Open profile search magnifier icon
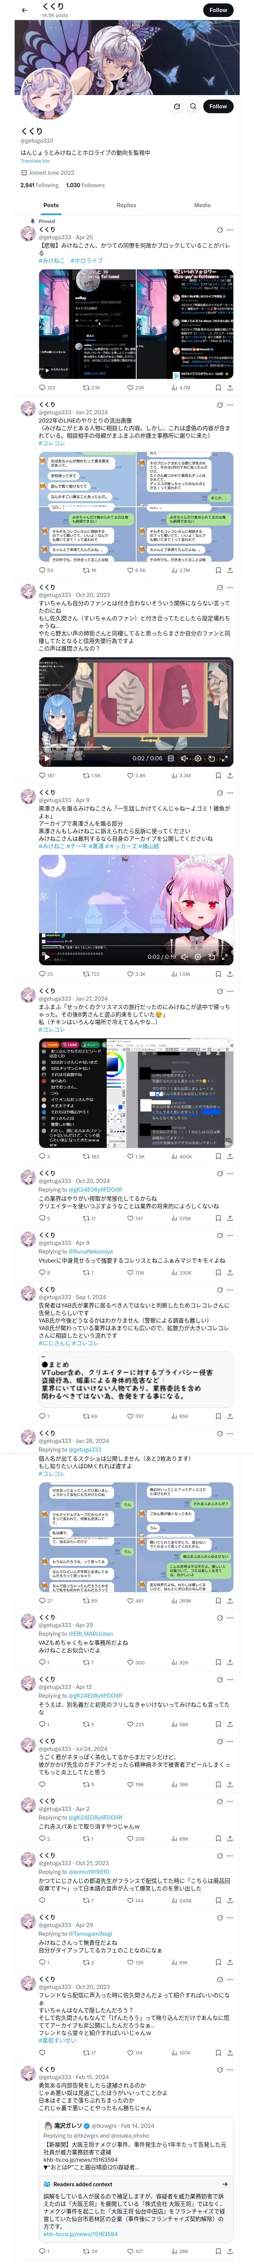The height and width of the screenshot is (2264, 254). point(193,106)
